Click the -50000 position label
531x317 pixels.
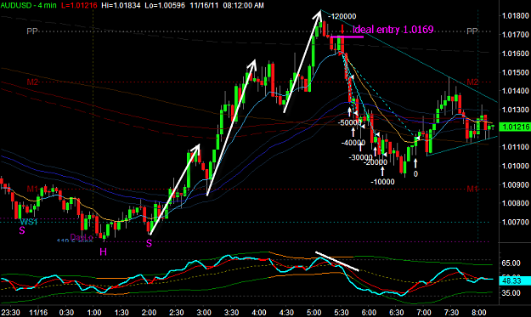coord(350,122)
